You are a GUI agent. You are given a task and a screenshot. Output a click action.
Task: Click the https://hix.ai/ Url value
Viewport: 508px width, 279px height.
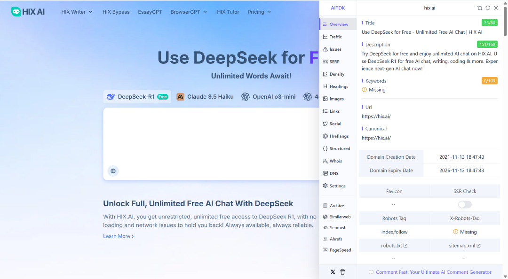[376, 116]
